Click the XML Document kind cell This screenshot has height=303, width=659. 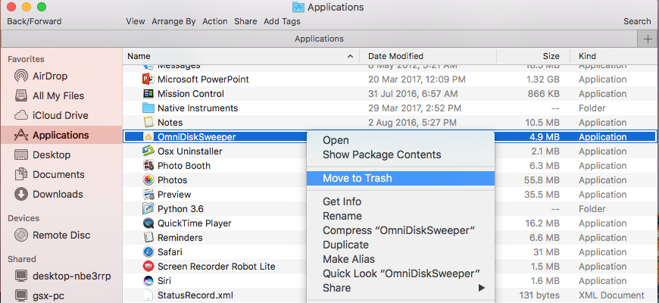click(611, 295)
